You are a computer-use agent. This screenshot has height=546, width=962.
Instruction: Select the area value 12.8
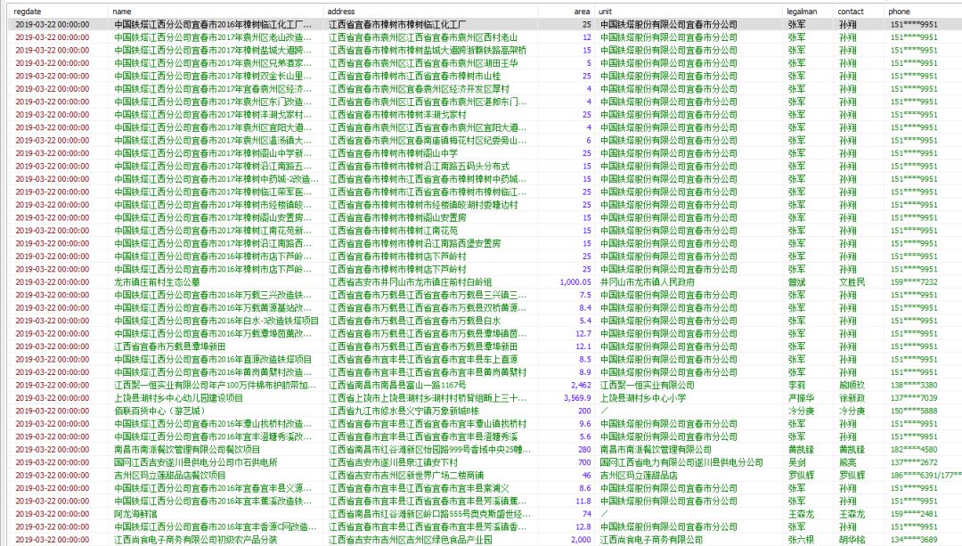pyautogui.click(x=583, y=527)
